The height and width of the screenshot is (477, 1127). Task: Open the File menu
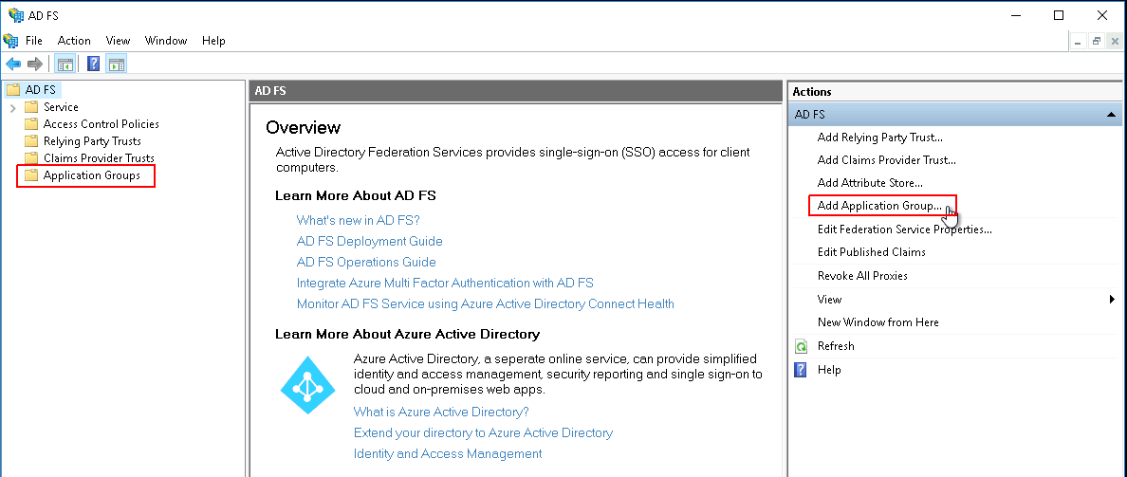click(x=34, y=41)
